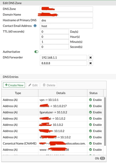Remove the 8.8.8.8 DNS forwarder

[90, 63]
